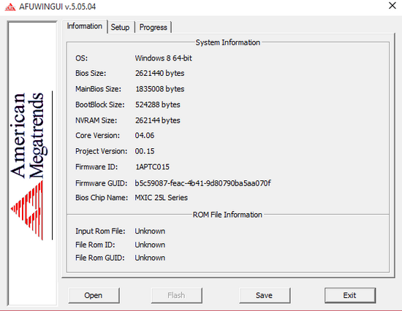Click the 'File Rom GUID:' label
The height and width of the screenshot is (311, 402).
[x=100, y=258]
